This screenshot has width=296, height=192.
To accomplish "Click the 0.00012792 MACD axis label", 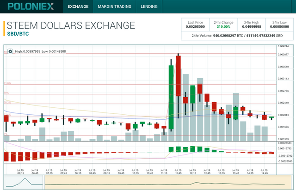I will tap(284, 149).
